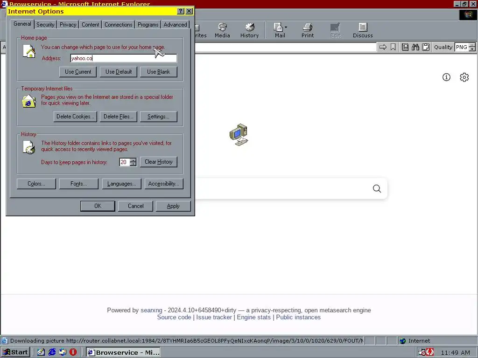
Task: Open the Colors dialog button
Action: coord(36,184)
